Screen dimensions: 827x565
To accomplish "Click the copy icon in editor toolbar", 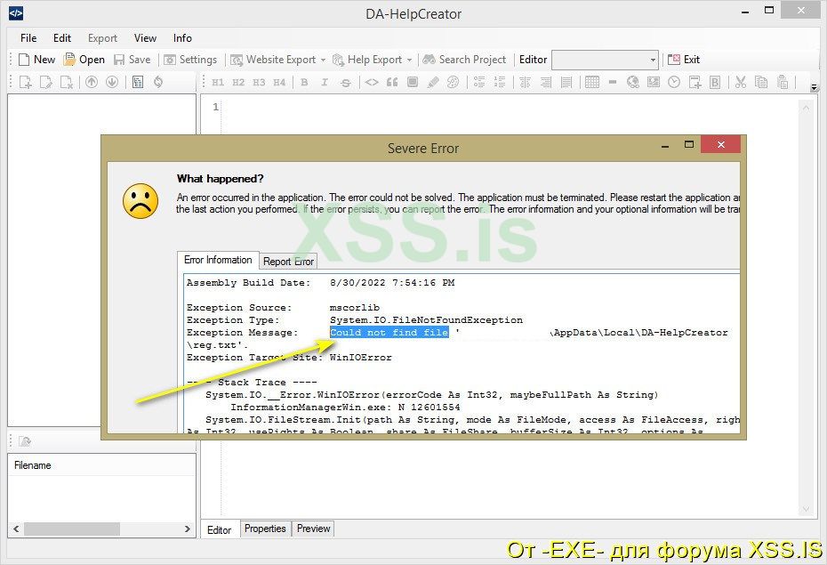I will [x=761, y=82].
